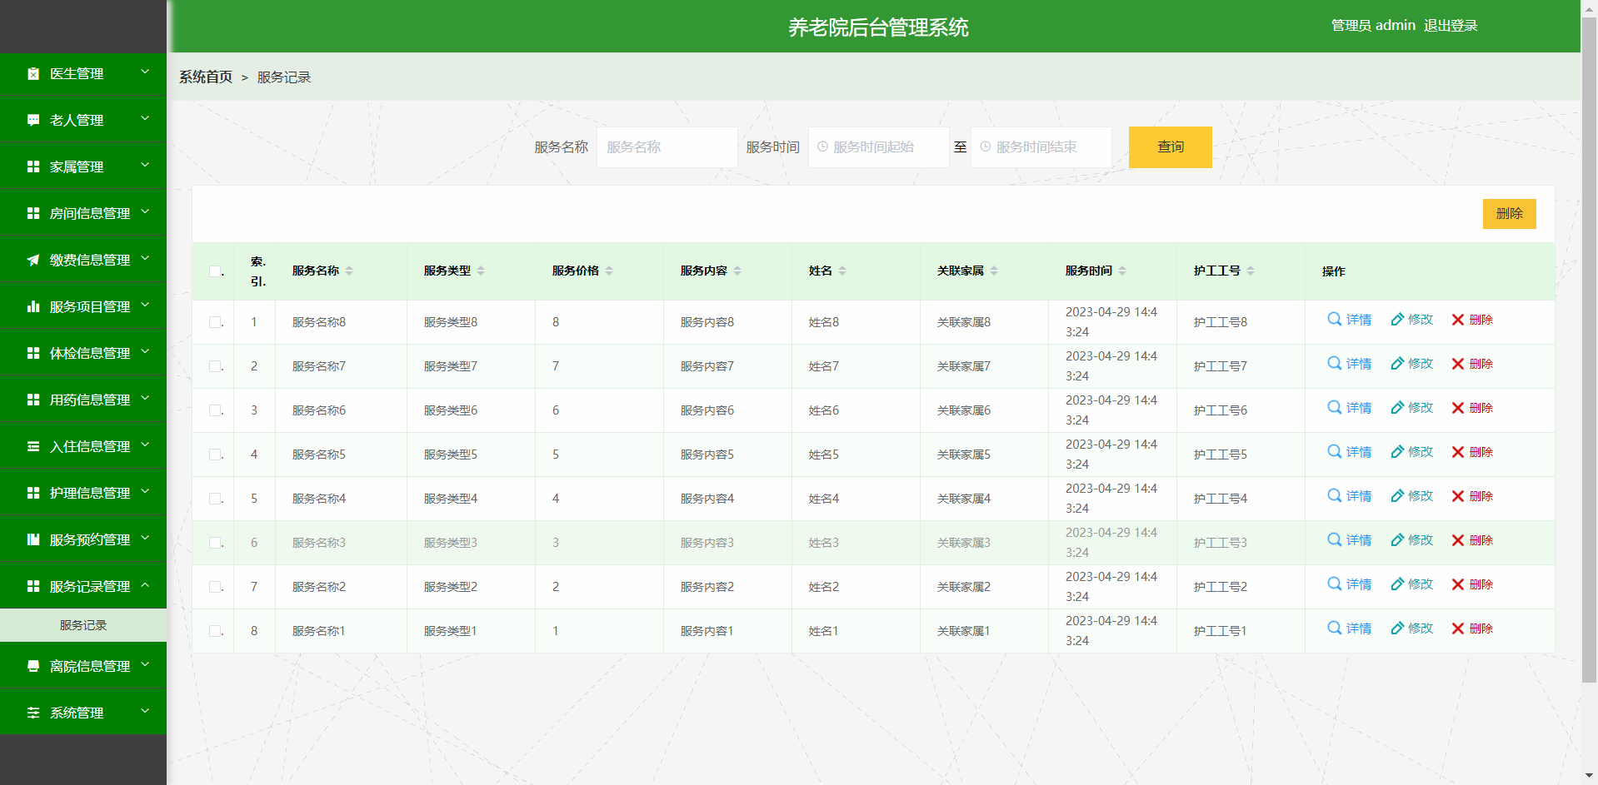Select the checkbox for row 服务名称4
Screen dimensions: 1598x785
click(215, 499)
